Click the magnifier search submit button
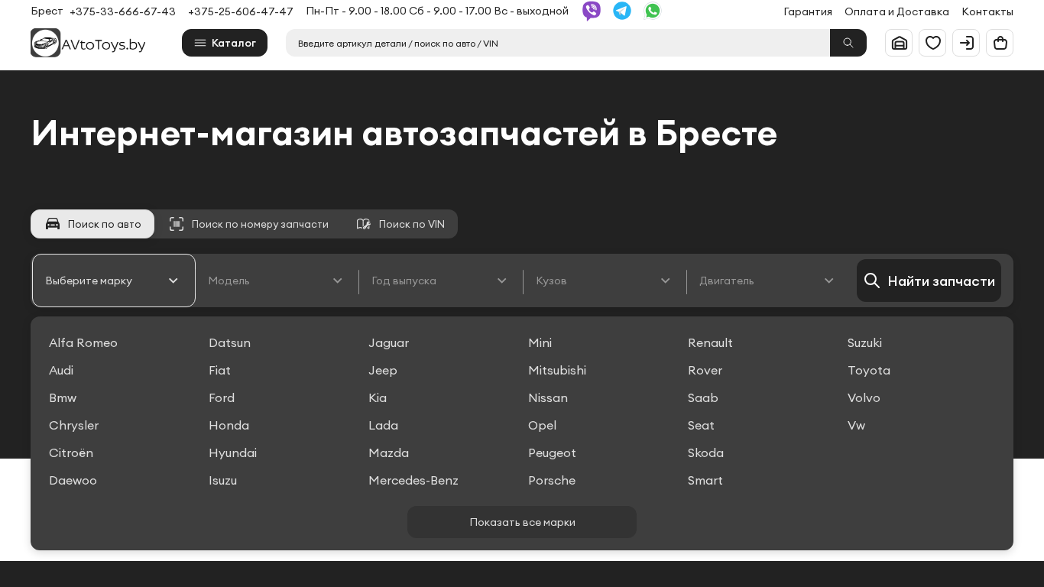Viewport: 1044px width, 587px height. [x=848, y=43]
